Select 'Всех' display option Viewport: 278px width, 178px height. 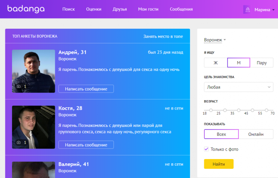221,134
